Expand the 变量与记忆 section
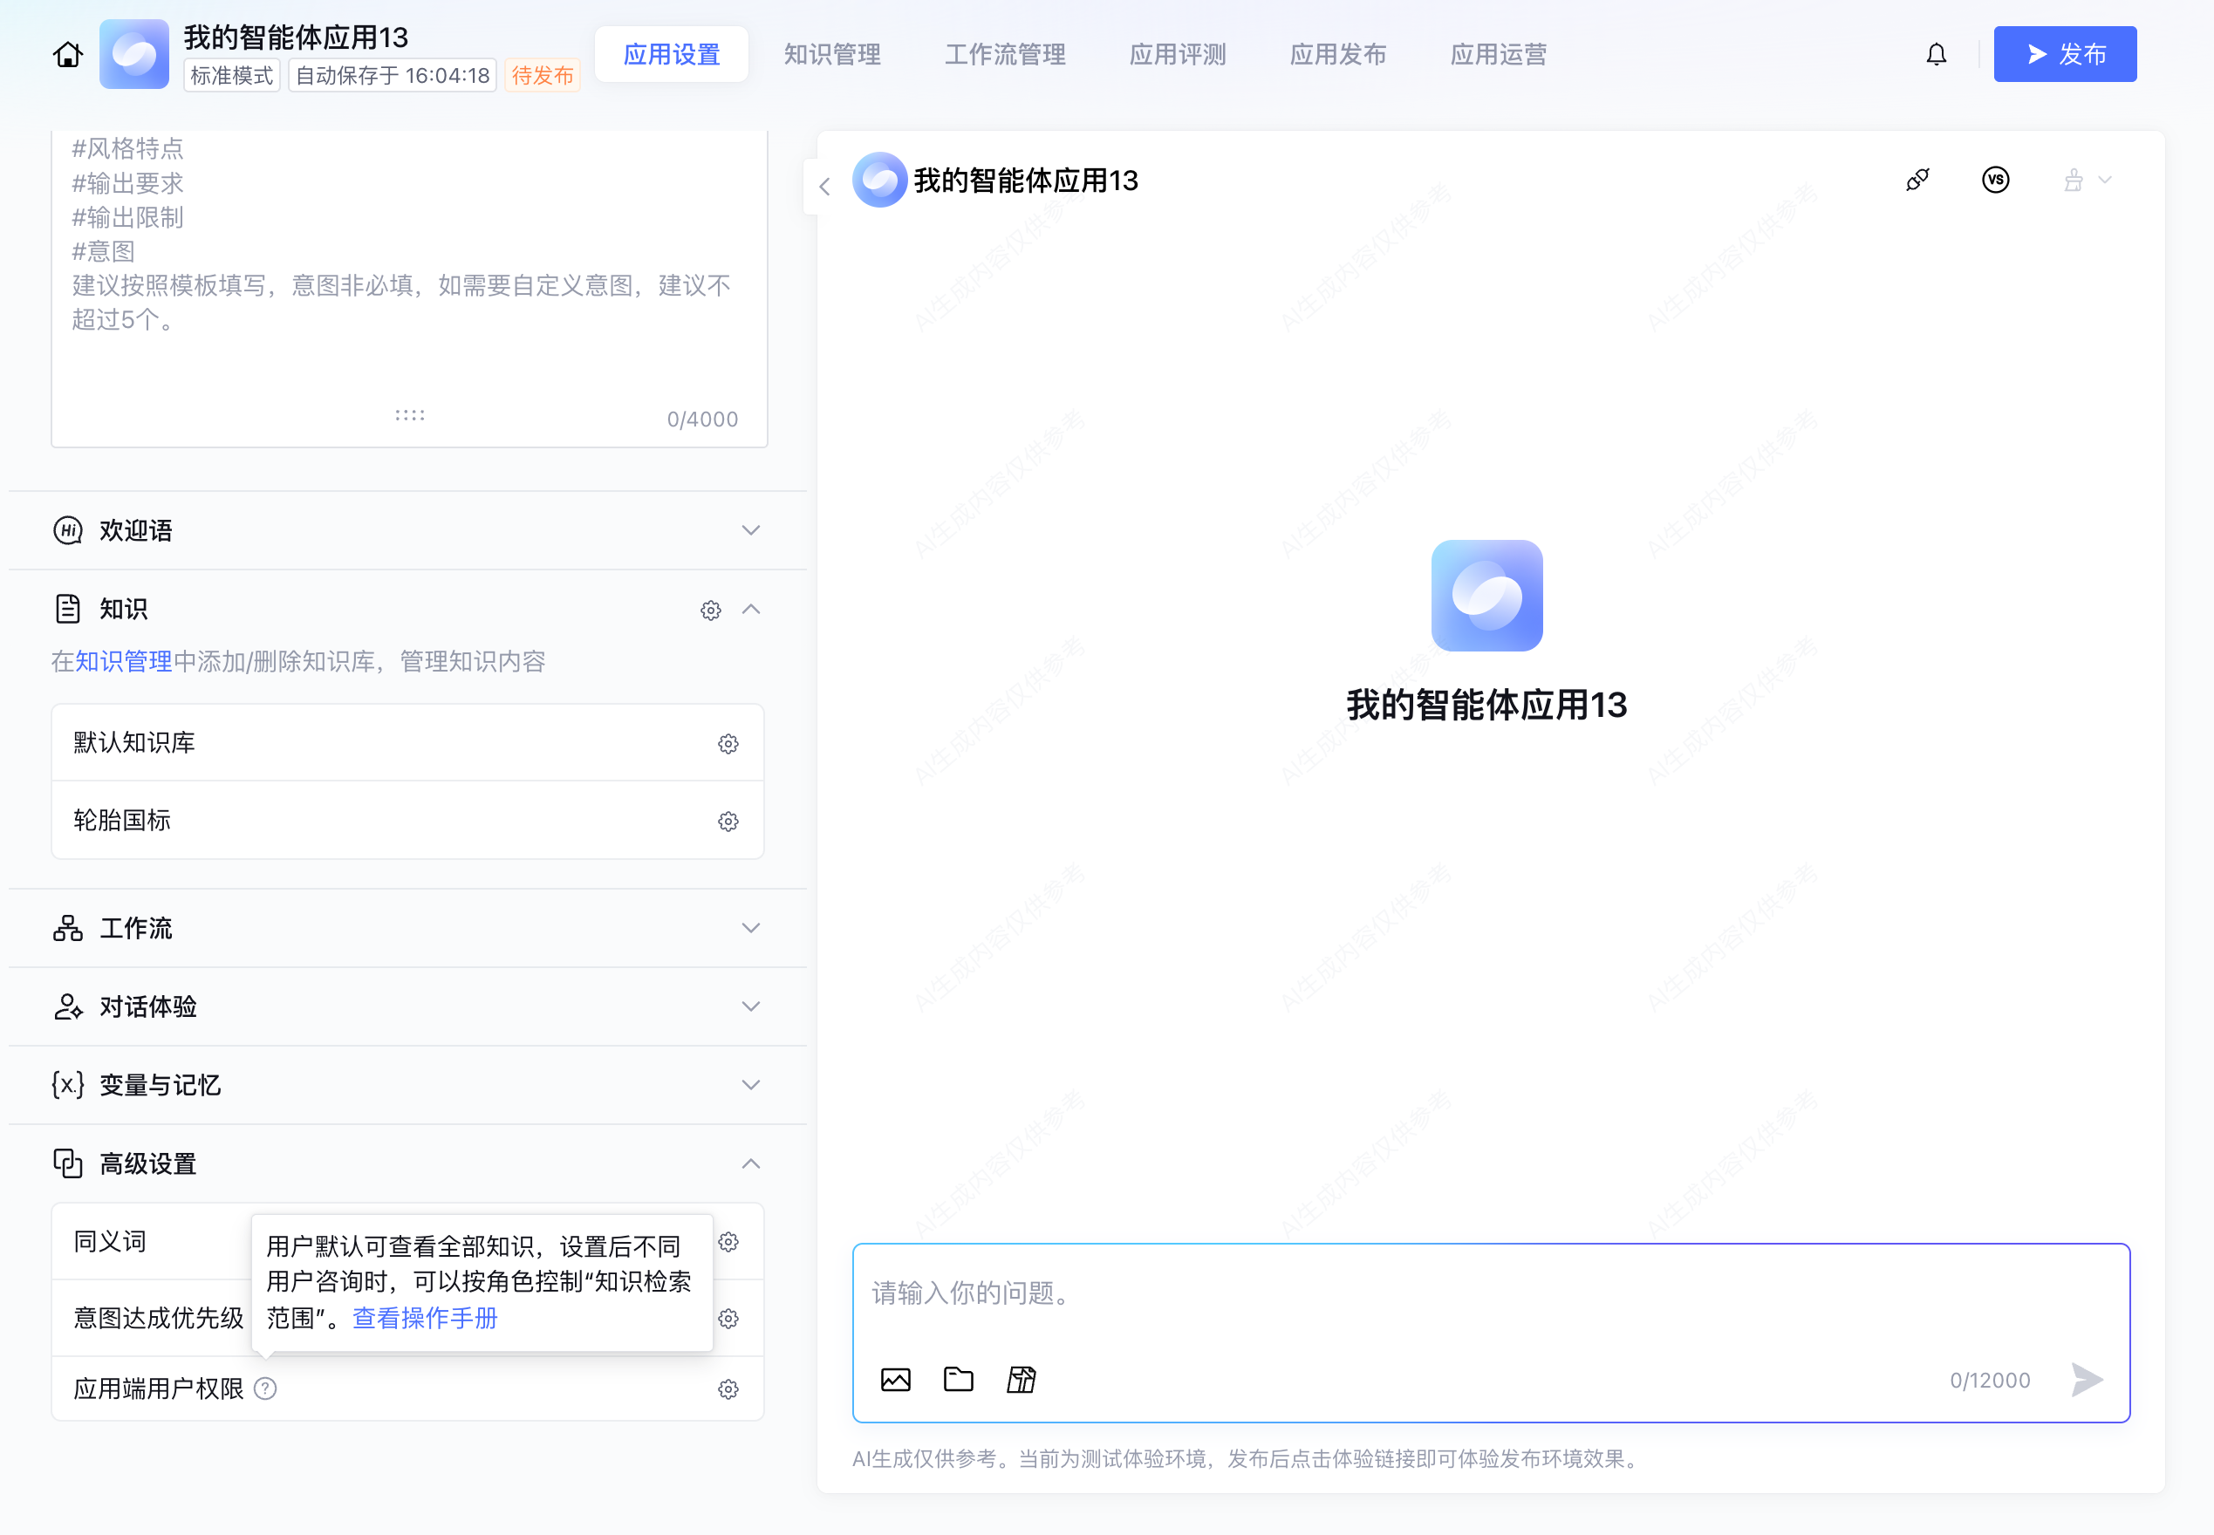2214x1535 pixels. click(750, 1085)
